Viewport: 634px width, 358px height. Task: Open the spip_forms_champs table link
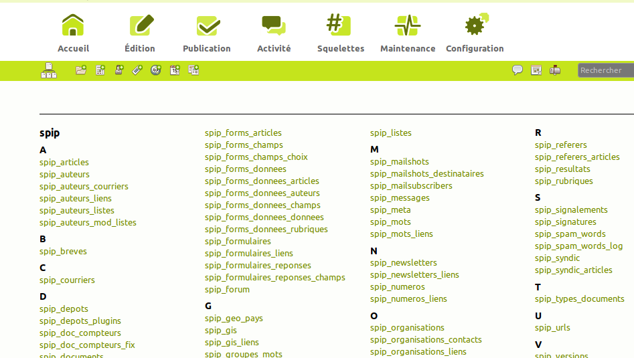pyautogui.click(x=244, y=145)
